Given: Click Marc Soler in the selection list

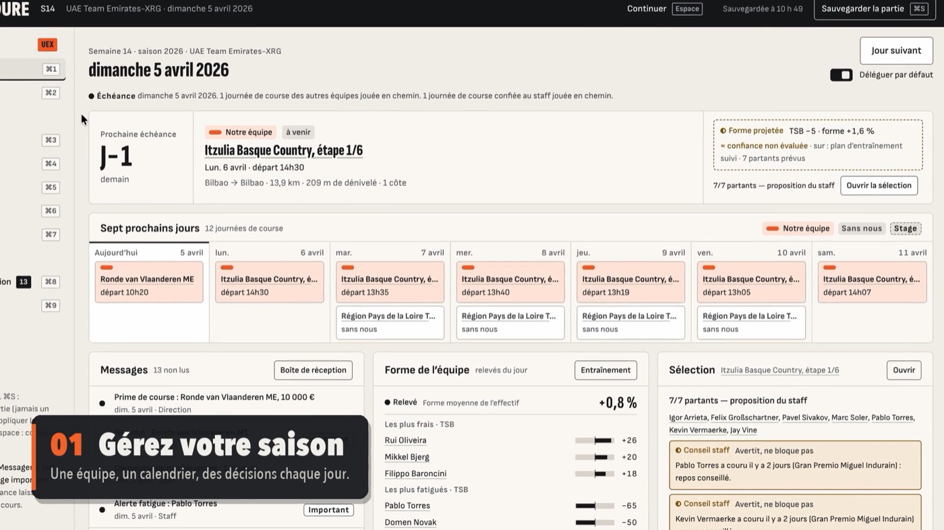Looking at the screenshot, I should pos(850,418).
